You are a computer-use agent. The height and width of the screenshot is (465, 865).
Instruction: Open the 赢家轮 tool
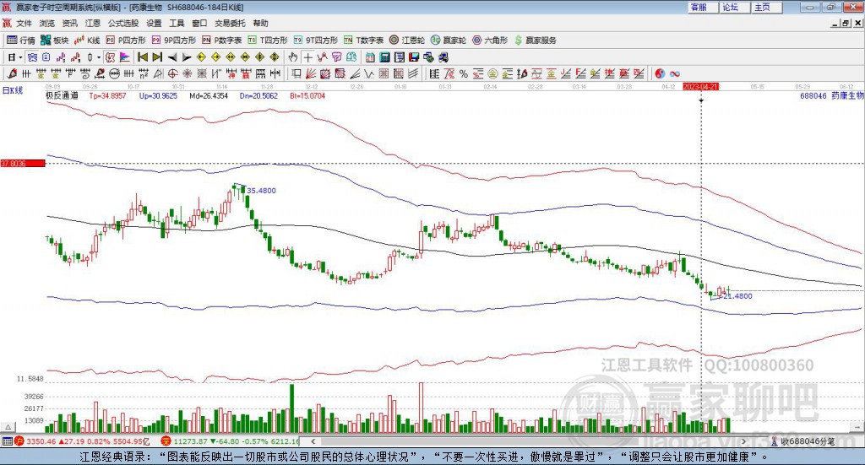(x=449, y=41)
